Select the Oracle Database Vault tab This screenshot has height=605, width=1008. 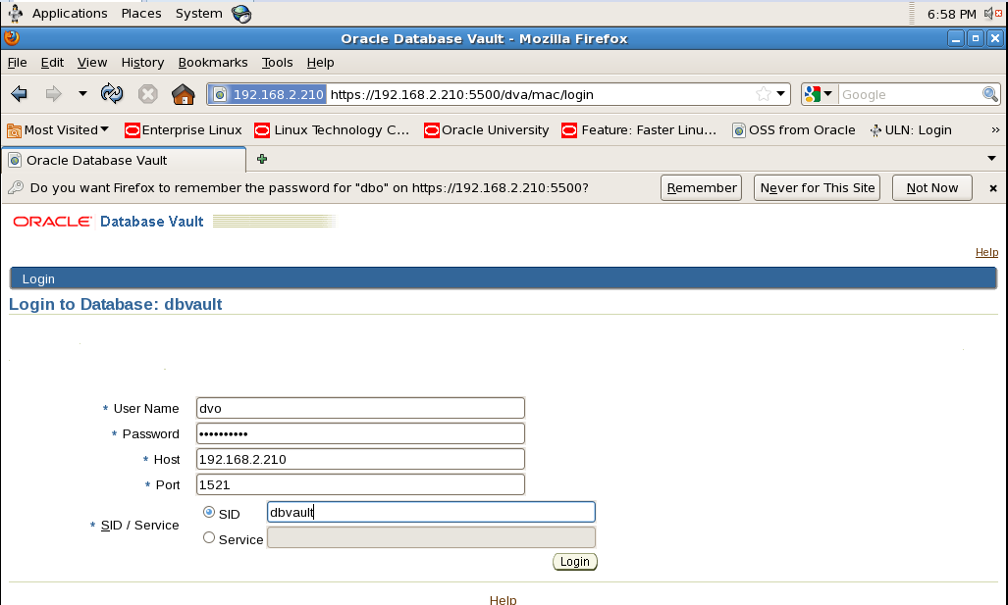124,160
